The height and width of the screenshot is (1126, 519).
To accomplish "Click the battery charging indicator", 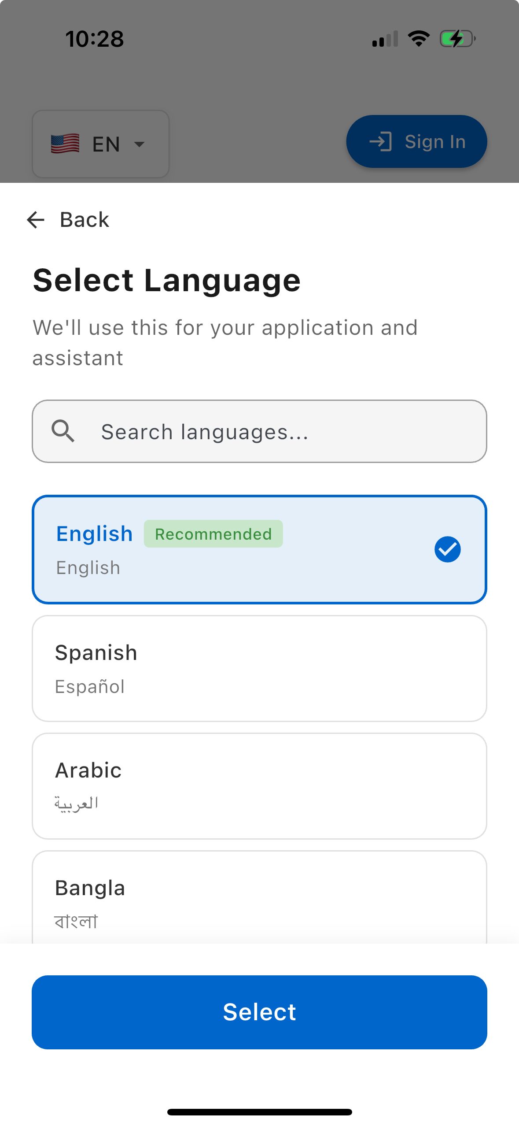I will click(x=456, y=38).
